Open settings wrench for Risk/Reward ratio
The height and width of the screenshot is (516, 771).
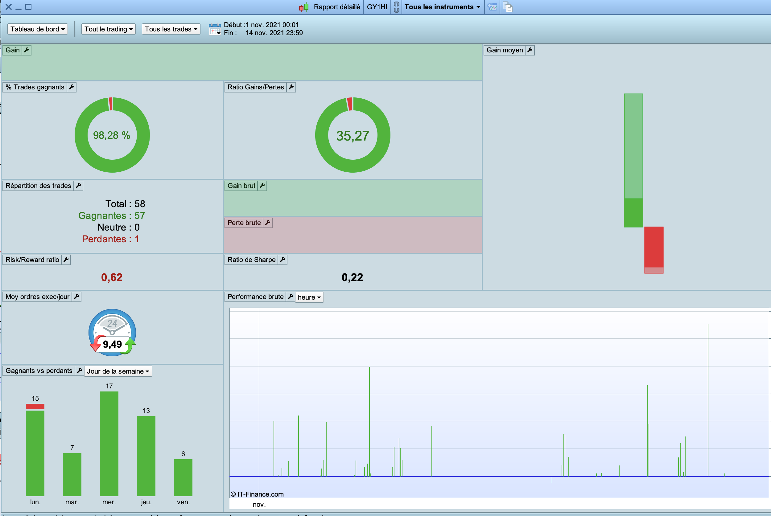(66, 260)
